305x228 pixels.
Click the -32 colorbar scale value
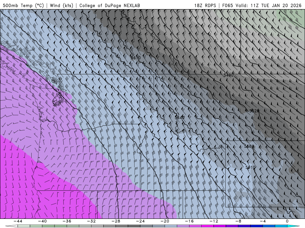[x=91, y=221]
